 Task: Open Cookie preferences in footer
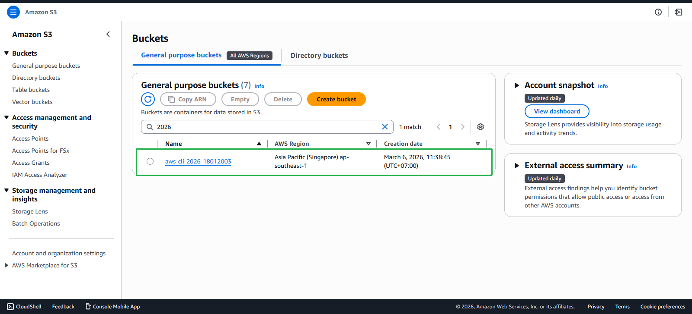[663, 307]
